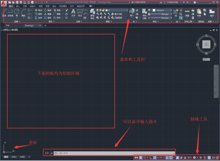Click the Group (组) icon

[x=176, y=13]
